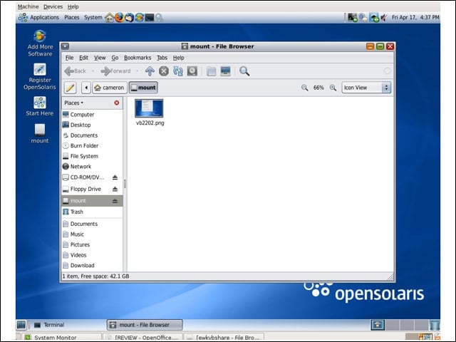The width and height of the screenshot is (456, 342).
Task: Close the Places side pane
Action: pyautogui.click(x=117, y=103)
